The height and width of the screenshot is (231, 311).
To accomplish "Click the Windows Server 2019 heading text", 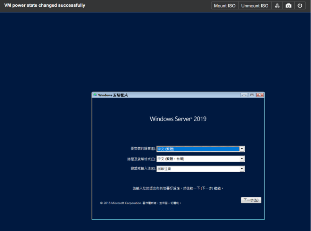I will click(178, 119).
